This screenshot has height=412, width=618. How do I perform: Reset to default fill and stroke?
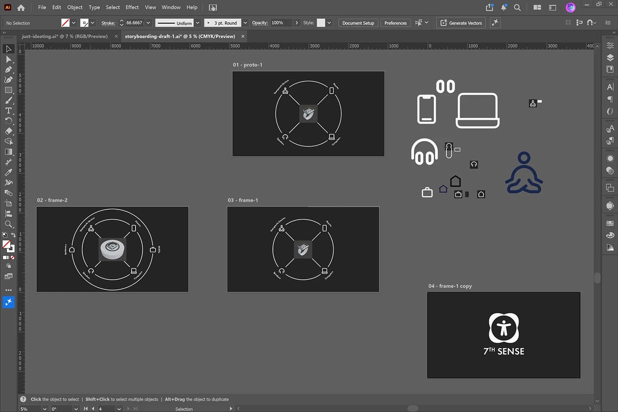tap(5, 235)
